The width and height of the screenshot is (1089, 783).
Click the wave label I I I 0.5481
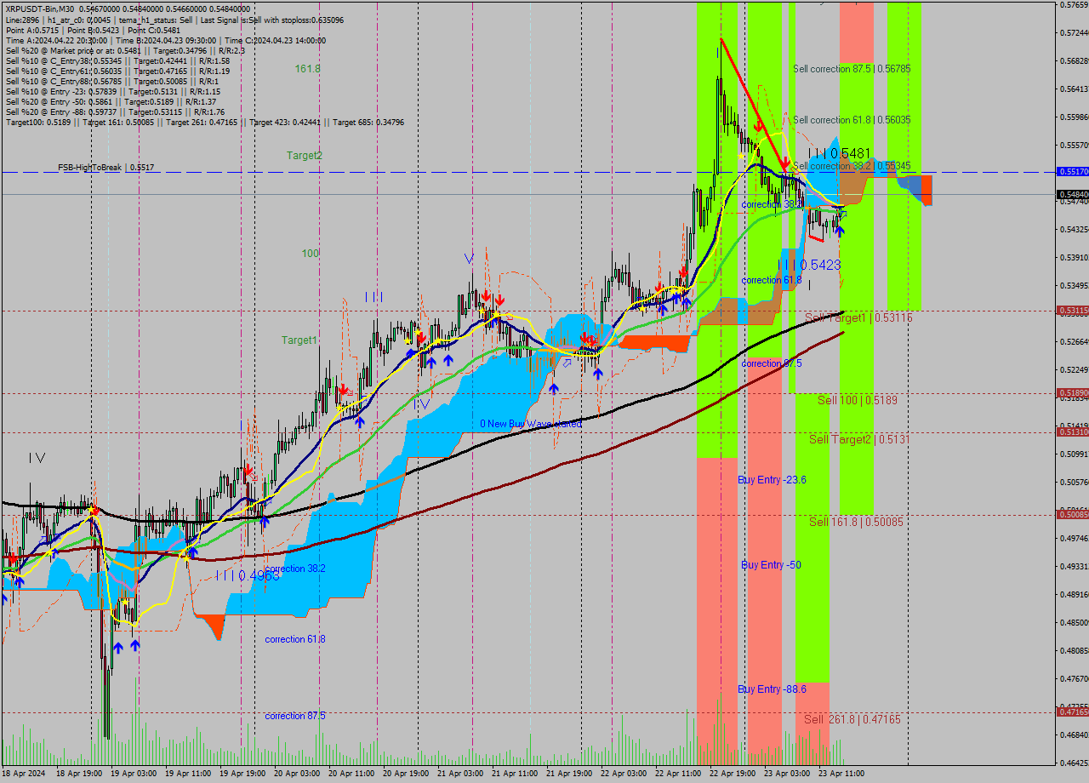tap(839, 153)
